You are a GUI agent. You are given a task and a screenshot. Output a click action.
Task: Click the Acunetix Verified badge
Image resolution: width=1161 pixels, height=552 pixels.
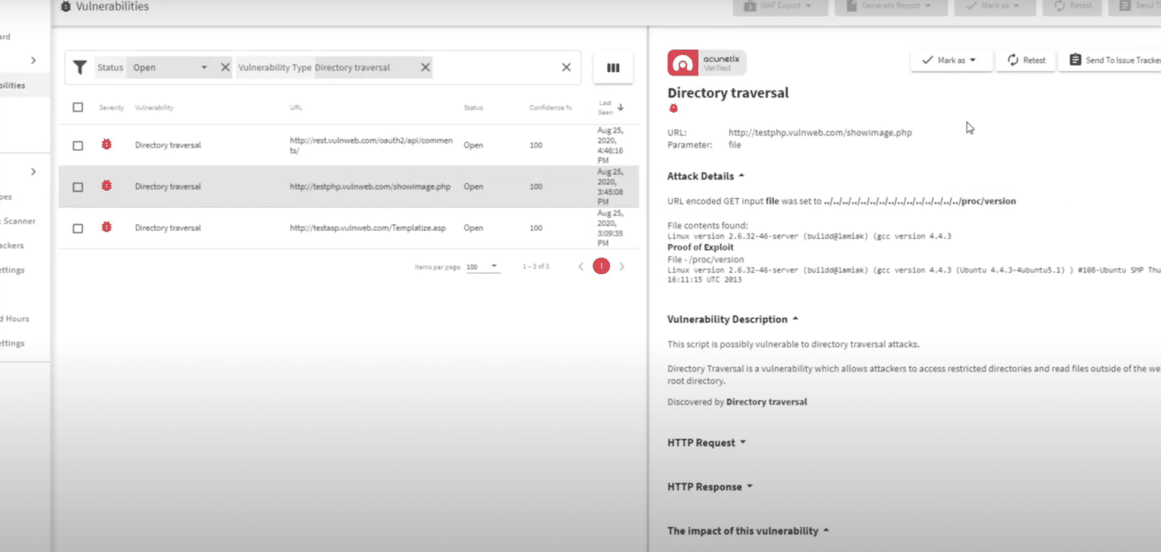705,62
